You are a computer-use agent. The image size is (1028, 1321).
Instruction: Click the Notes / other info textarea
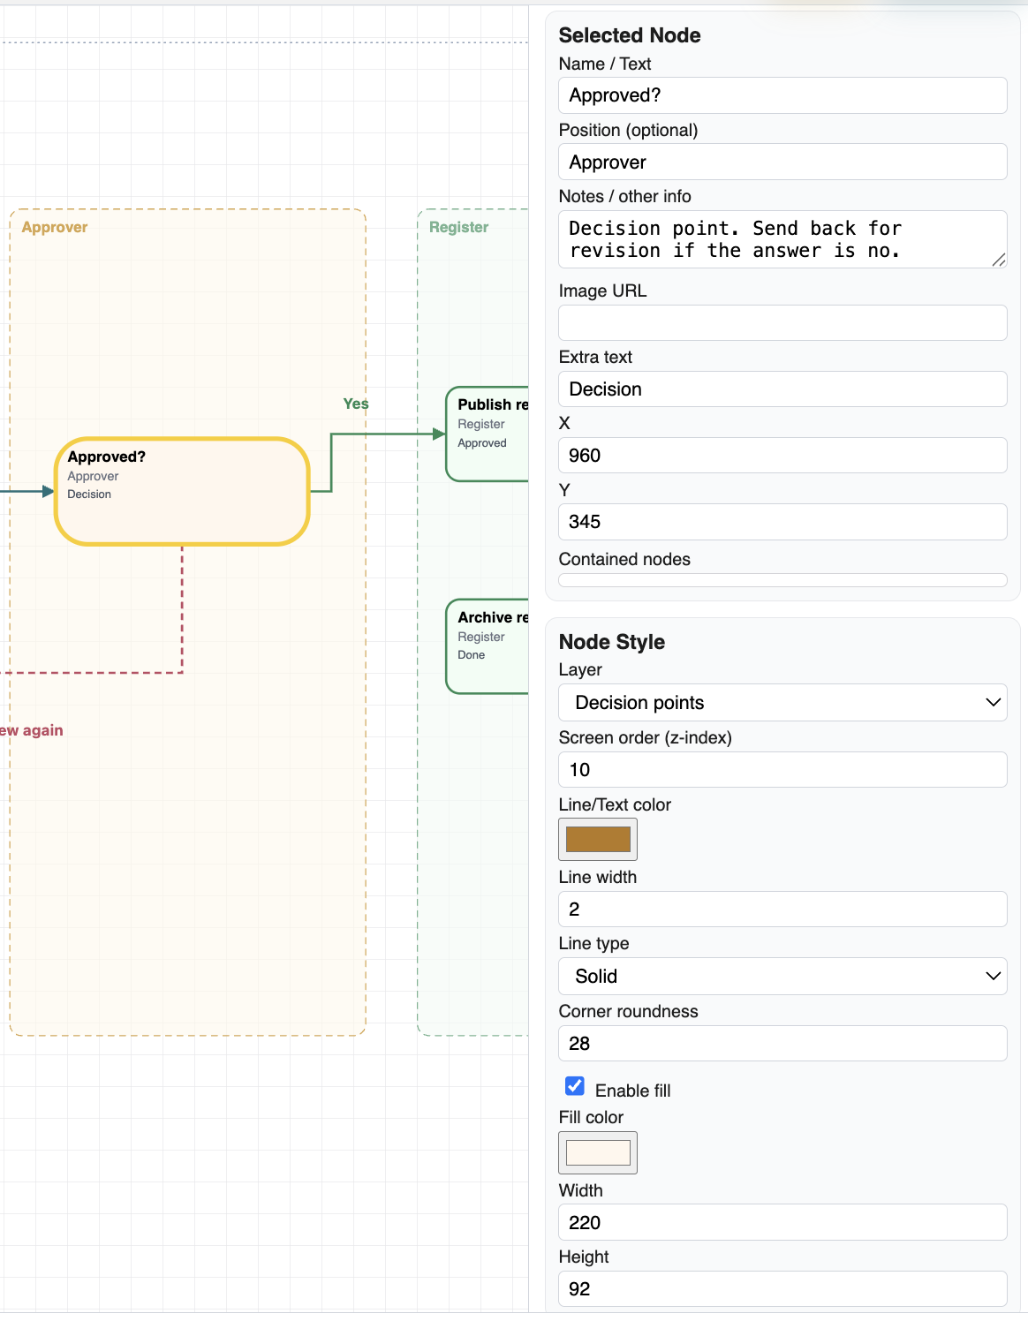pos(782,239)
